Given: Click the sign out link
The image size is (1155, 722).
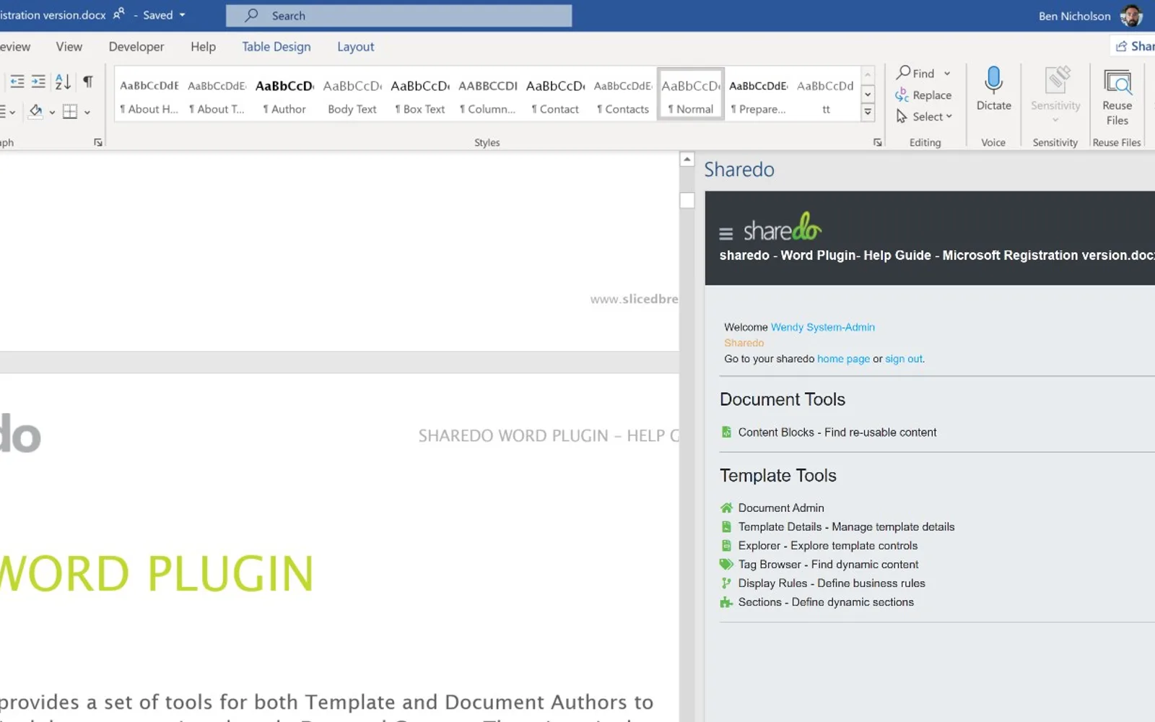Looking at the screenshot, I should pos(904,359).
